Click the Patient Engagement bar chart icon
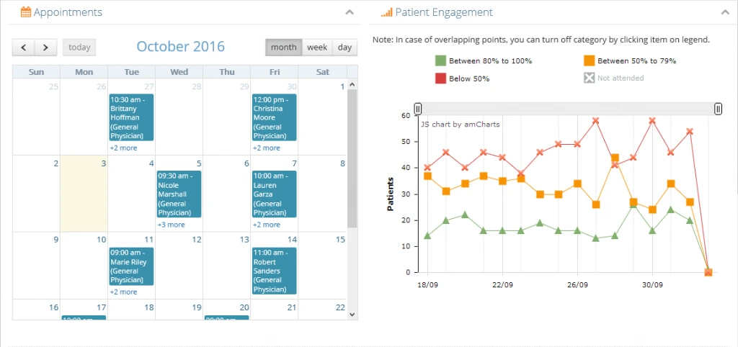This screenshot has width=738, height=347. 386,12
